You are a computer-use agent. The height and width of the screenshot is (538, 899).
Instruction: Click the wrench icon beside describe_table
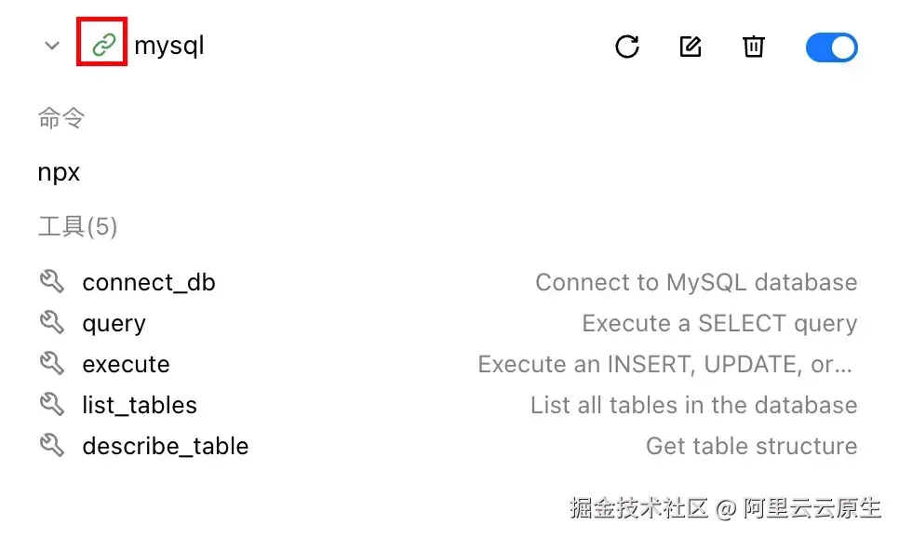click(52, 446)
